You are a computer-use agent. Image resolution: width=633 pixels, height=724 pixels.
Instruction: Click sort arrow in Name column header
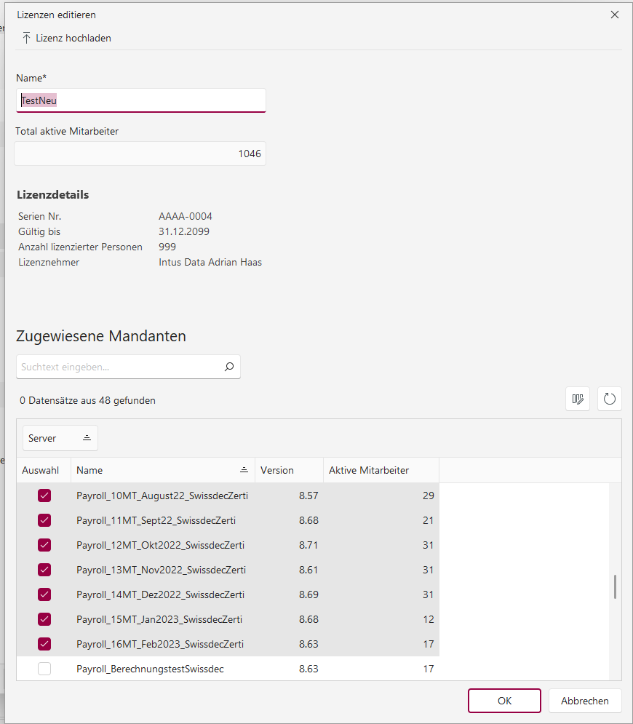[244, 470]
